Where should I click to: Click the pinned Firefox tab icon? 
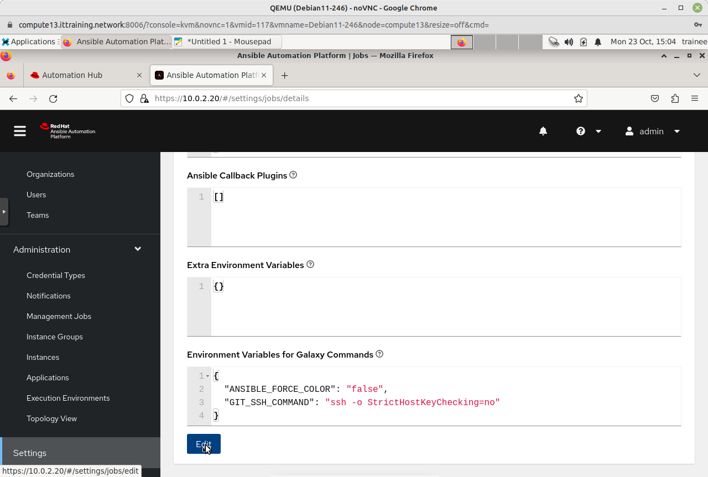pos(11,75)
